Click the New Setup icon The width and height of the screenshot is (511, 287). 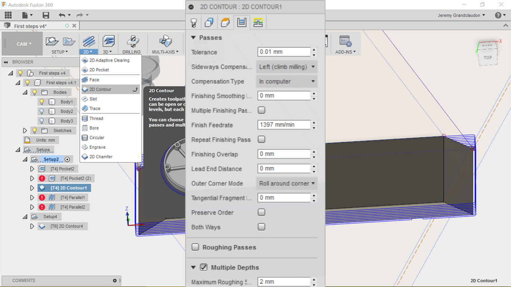pyautogui.click(x=52, y=41)
